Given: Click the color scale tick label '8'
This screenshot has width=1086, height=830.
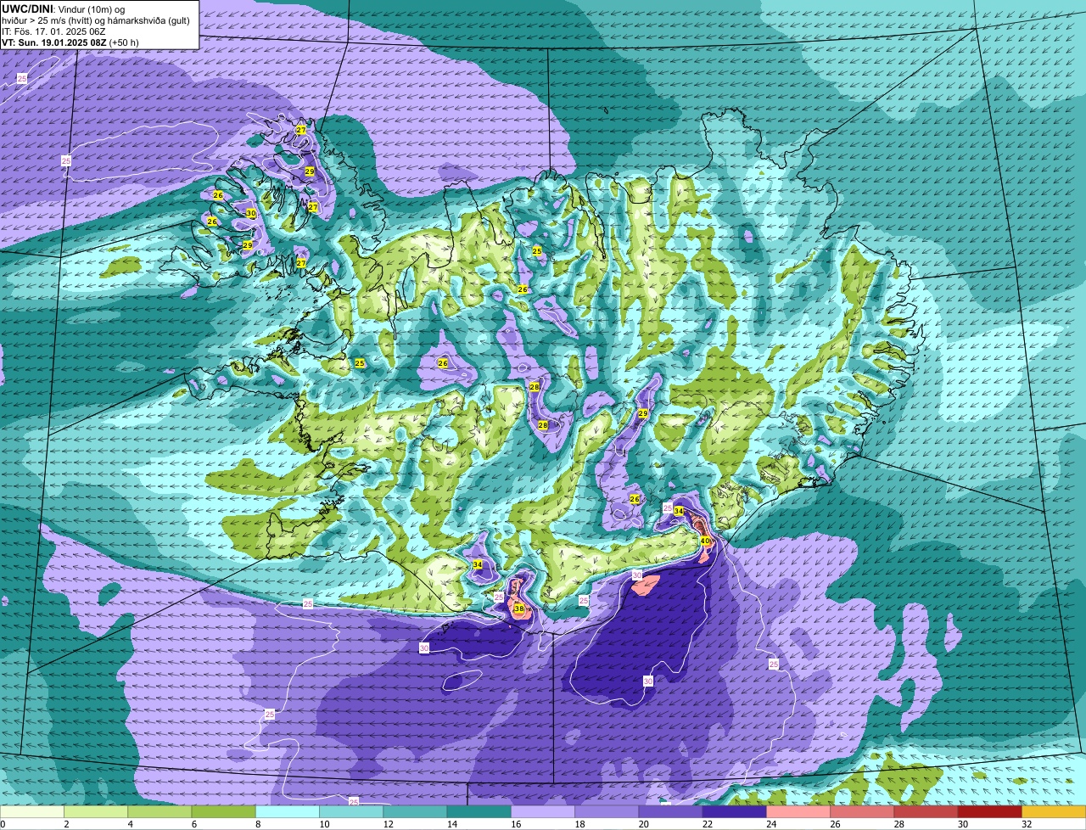Looking at the screenshot, I should (x=257, y=824).
